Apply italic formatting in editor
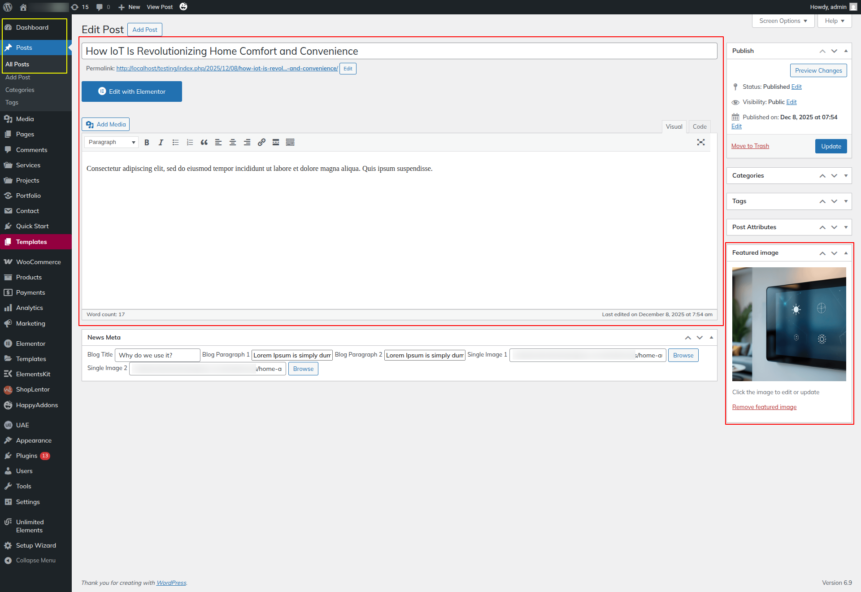Screen dimensions: 861x592 click(x=161, y=142)
